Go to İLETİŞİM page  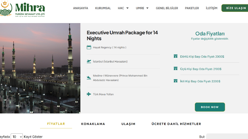tap(211, 8)
